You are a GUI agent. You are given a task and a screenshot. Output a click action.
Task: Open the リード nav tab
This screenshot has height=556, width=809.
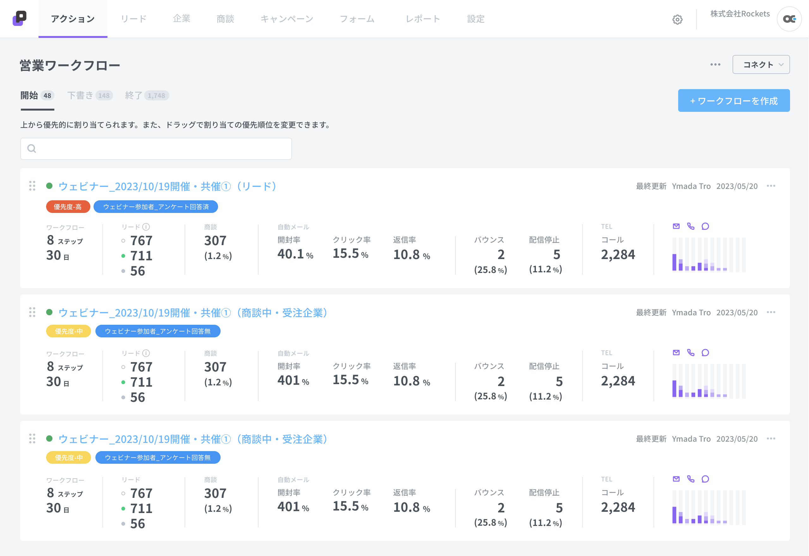(x=134, y=19)
